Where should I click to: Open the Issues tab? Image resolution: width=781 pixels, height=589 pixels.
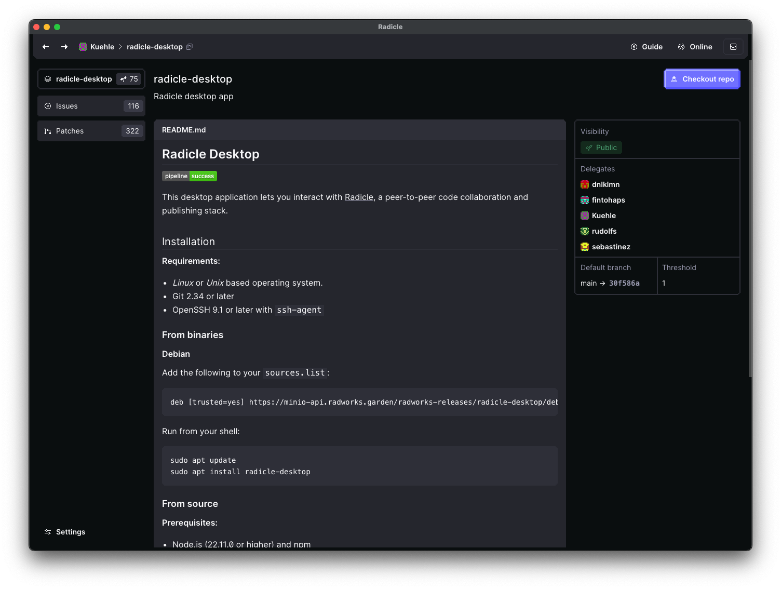tap(91, 106)
